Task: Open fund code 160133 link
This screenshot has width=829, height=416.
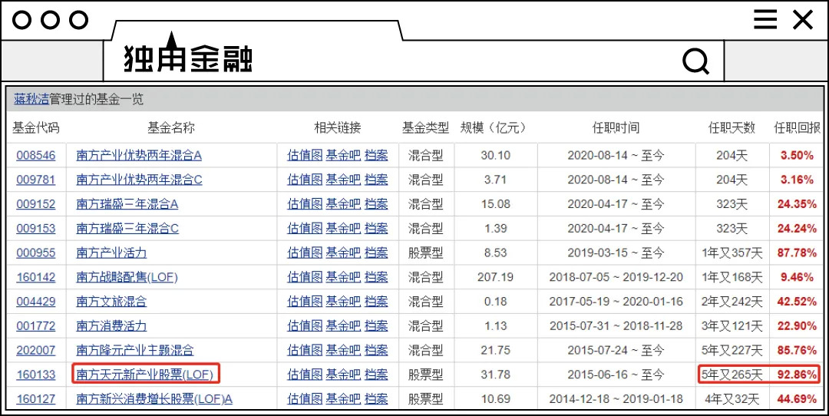Action: point(35,375)
